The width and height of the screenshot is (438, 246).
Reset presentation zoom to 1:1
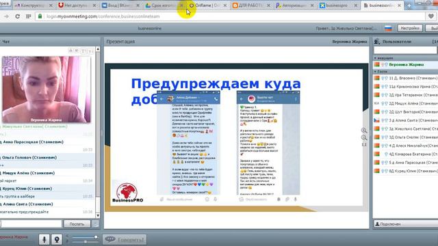click(364, 144)
